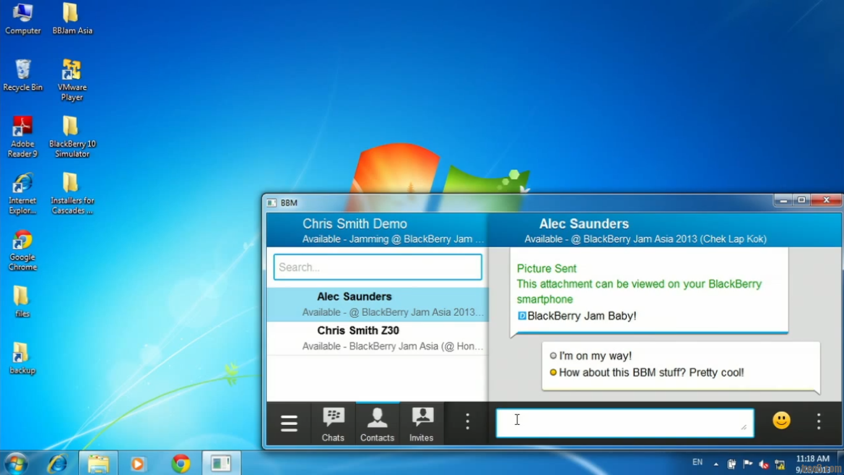Switch to the Chats tab
Viewport: 844px width, 475px height.
coord(333,424)
